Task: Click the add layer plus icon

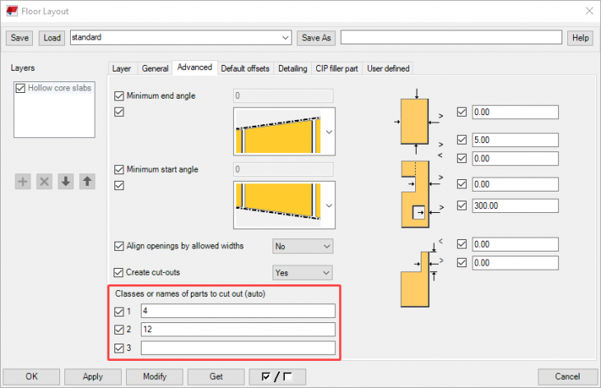Action: point(23,181)
